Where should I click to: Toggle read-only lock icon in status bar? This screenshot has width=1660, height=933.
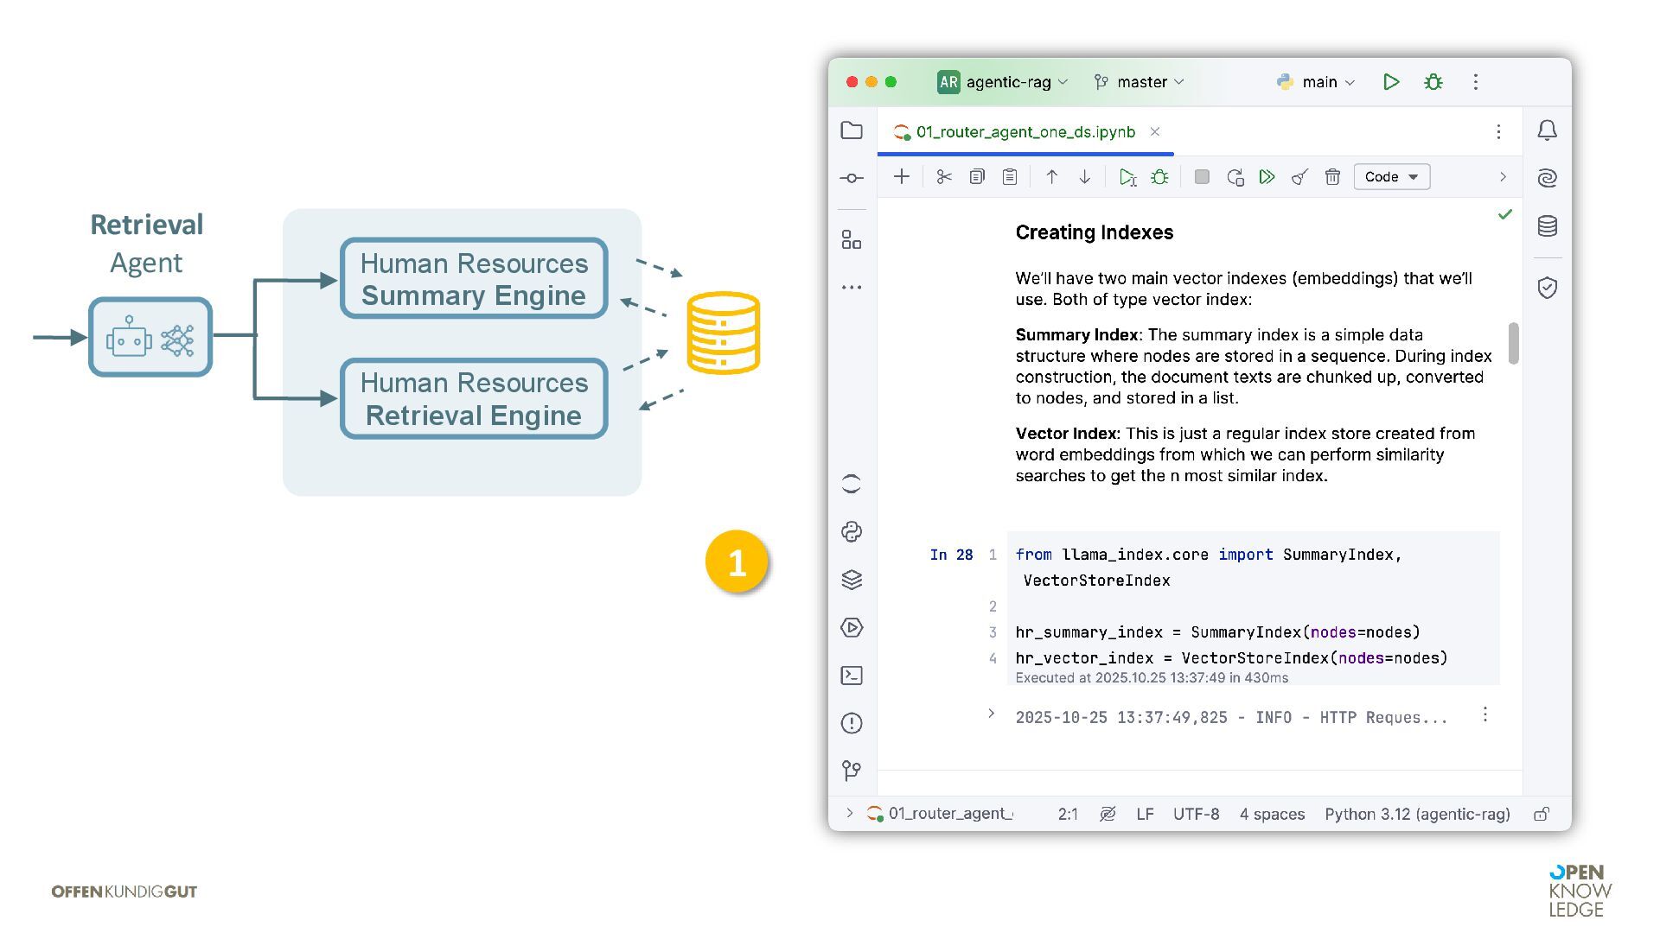[x=1542, y=814]
